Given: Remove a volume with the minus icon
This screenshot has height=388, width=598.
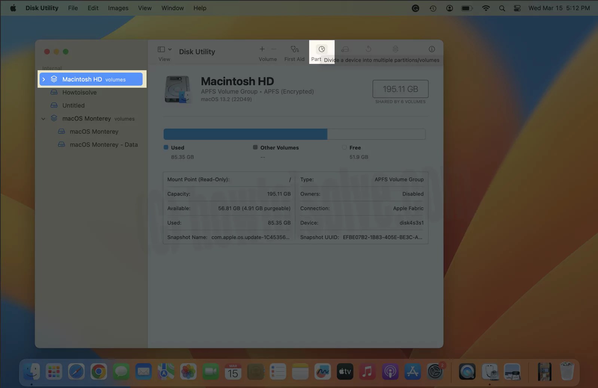Looking at the screenshot, I should 274,49.
